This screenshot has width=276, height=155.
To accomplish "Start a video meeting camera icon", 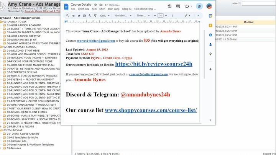I will click(187, 7).
